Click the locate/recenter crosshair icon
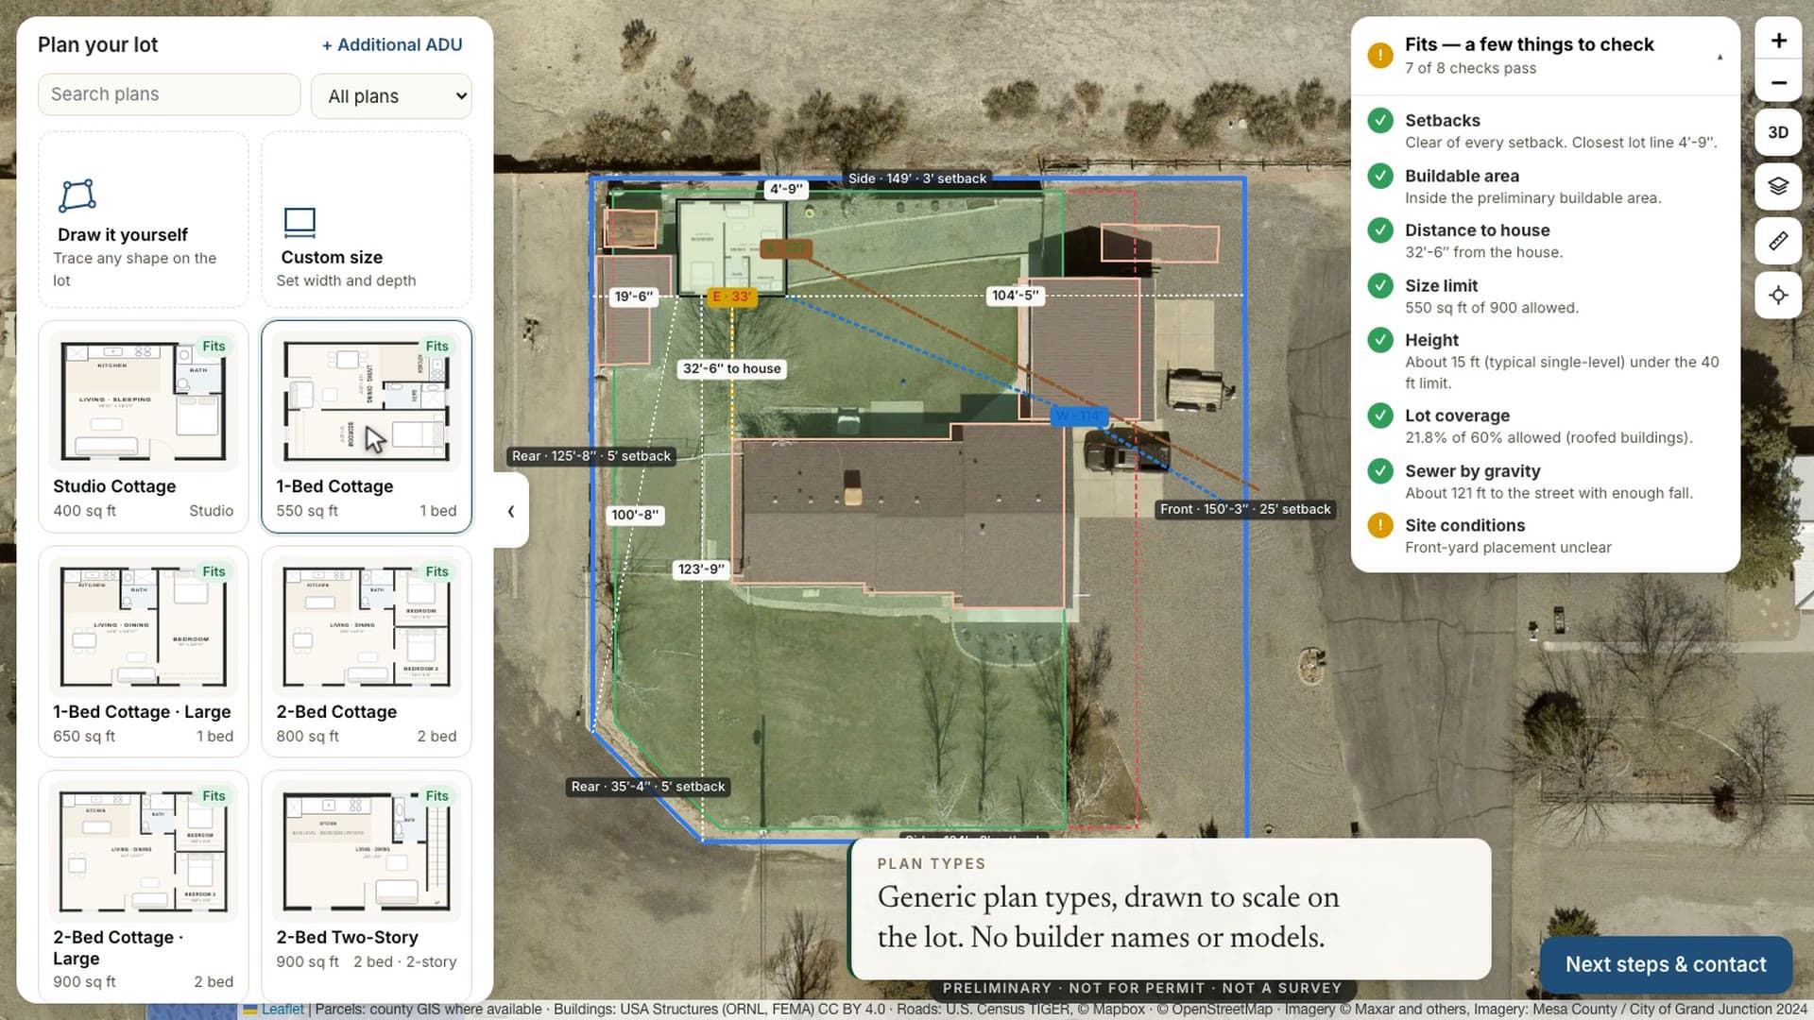 (1778, 296)
